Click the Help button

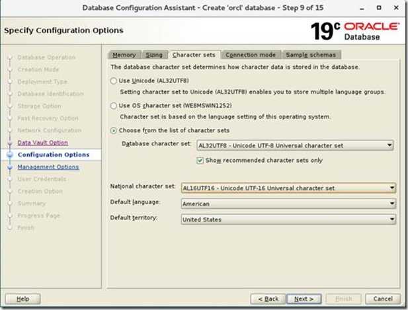click(x=22, y=299)
